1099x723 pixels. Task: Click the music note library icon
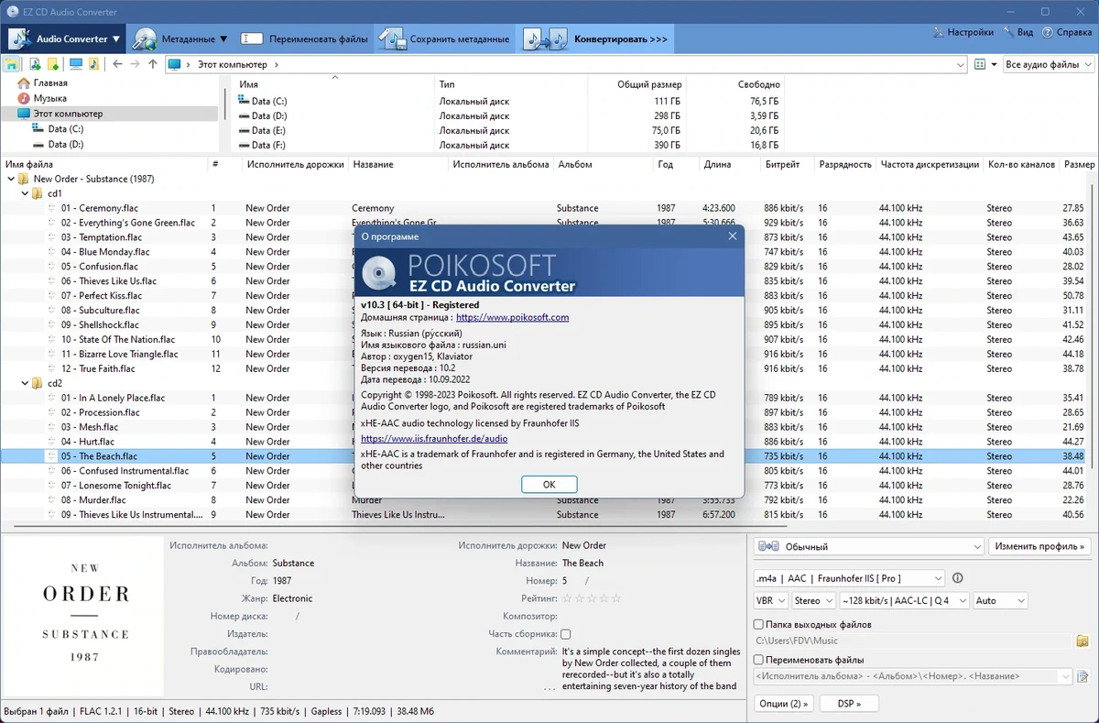(93, 64)
